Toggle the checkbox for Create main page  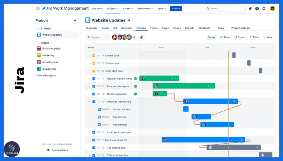tap(94, 94)
